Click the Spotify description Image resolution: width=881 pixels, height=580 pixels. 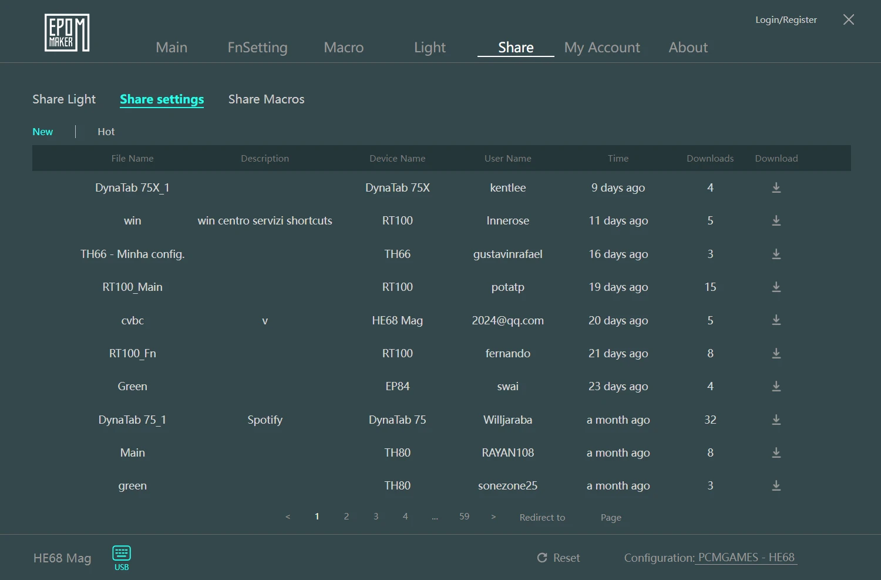(x=265, y=420)
